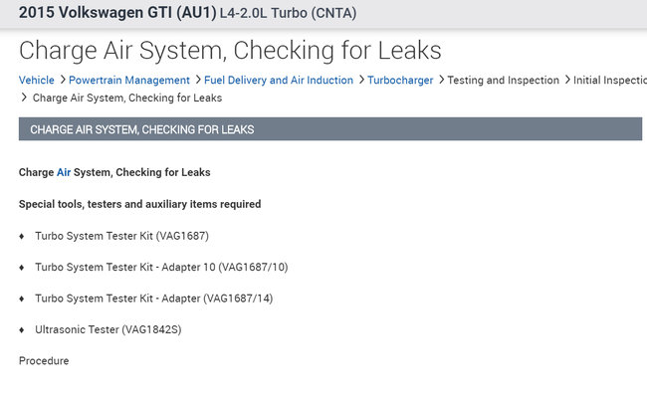The height and width of the screenshot is (401, 647).
Task: Click the chevron before Fuel Delivery breadcrumb
Action: point(197,80)
